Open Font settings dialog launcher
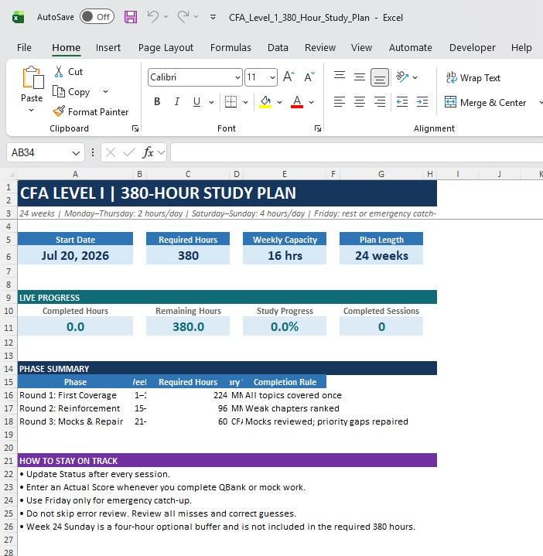This screenshot has height=556, width=543. [318, 128]
